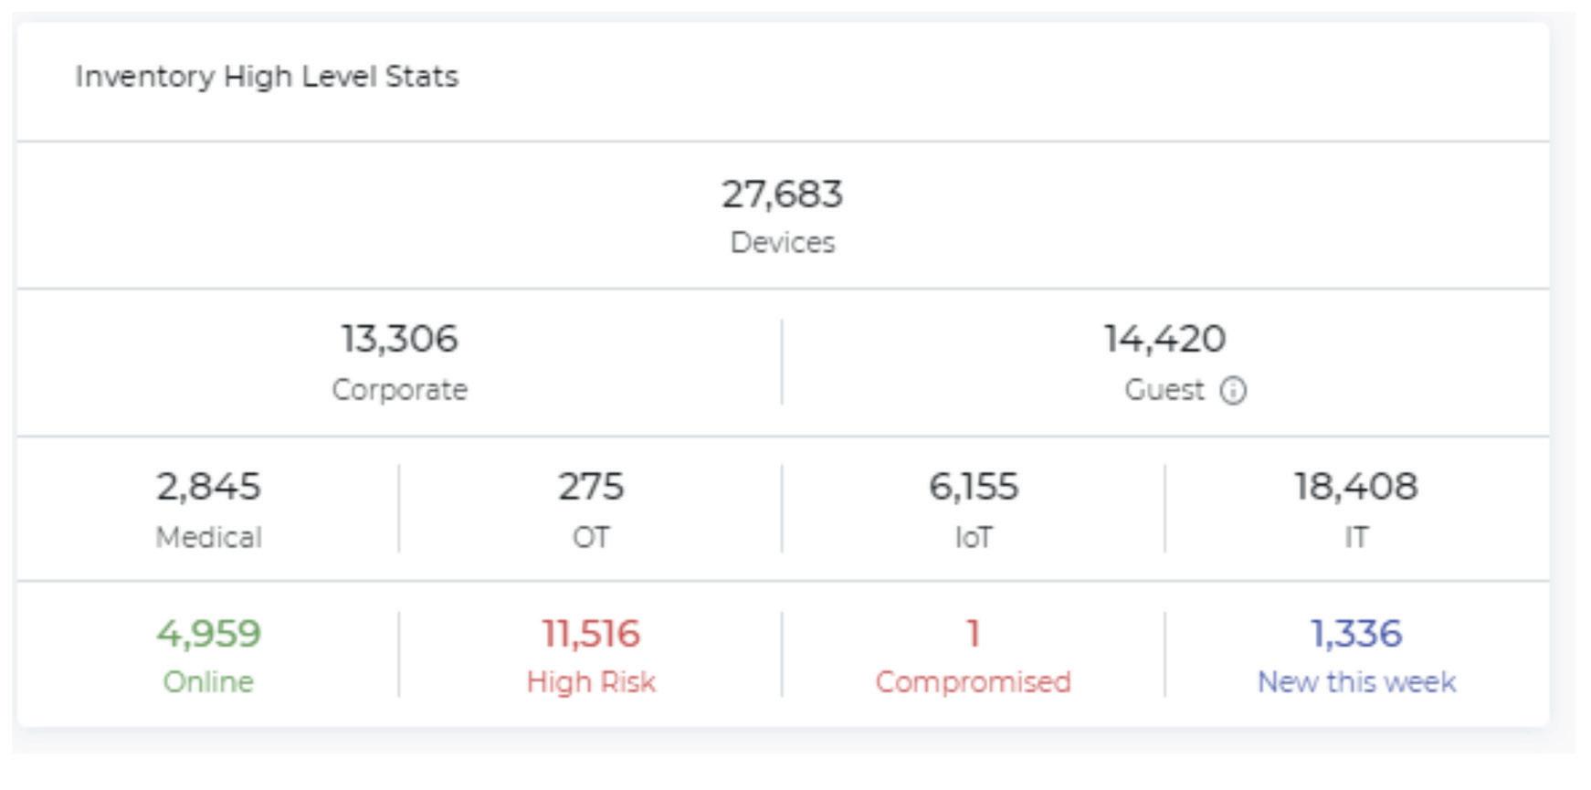Click the High Risk label

[x=591, y=682]
